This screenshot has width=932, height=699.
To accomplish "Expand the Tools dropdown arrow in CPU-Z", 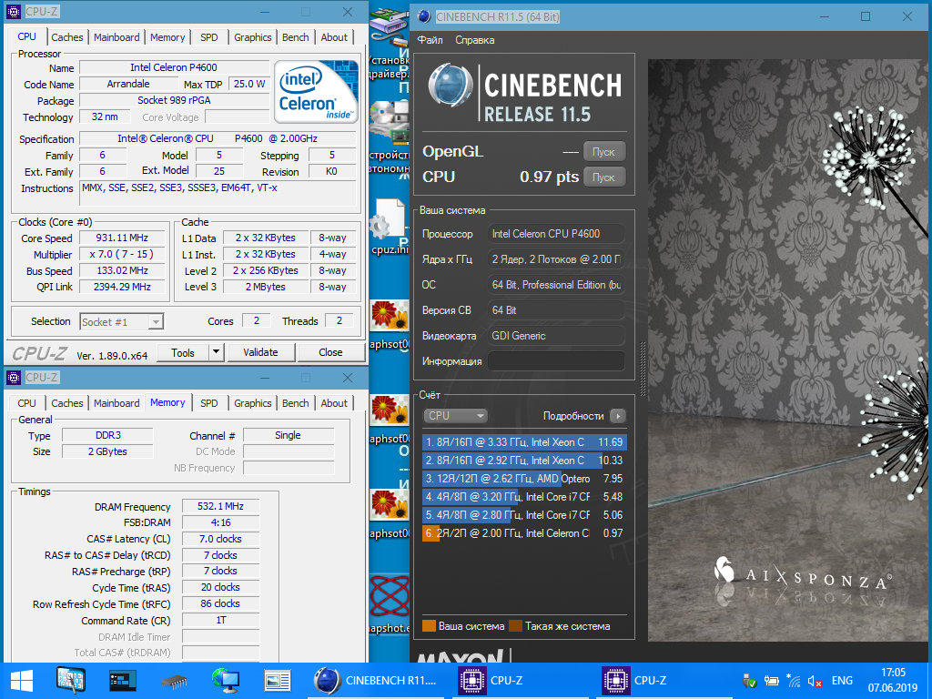I will tap(217, 352).
